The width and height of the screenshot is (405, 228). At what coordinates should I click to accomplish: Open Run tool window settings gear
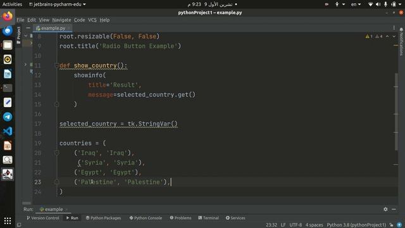pyautogui.click(x=385, y=209)
